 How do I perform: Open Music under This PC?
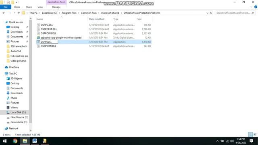[14, 98]
